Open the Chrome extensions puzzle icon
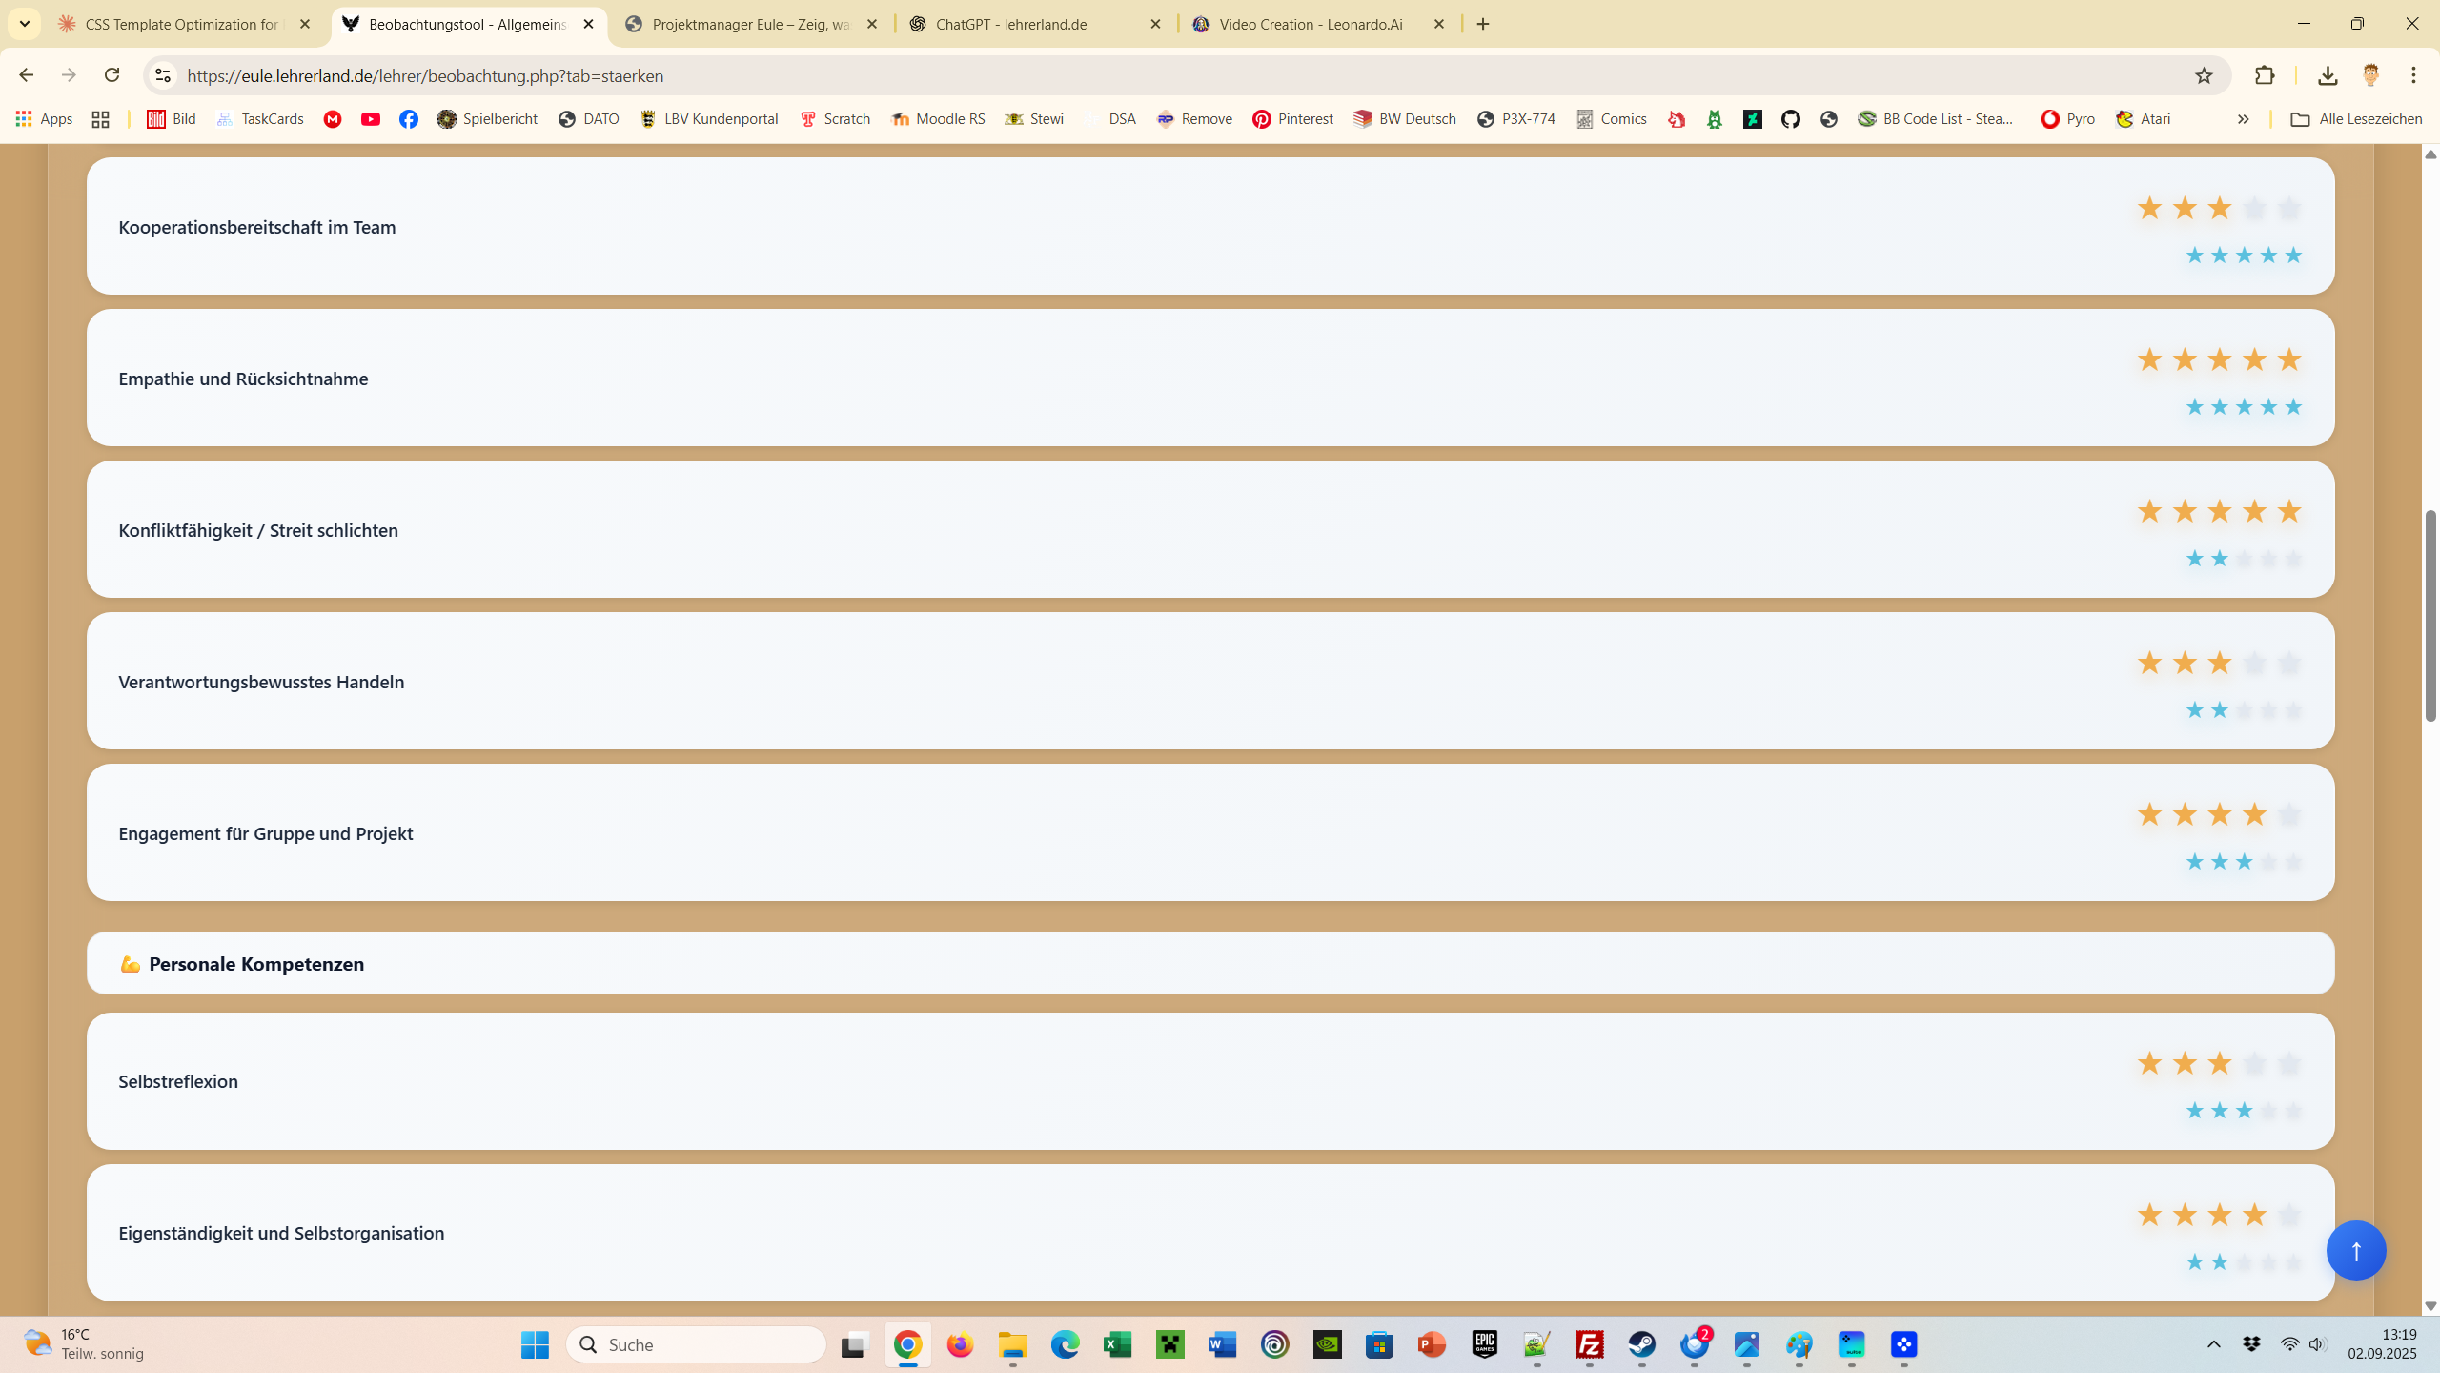 [2265, 75]
